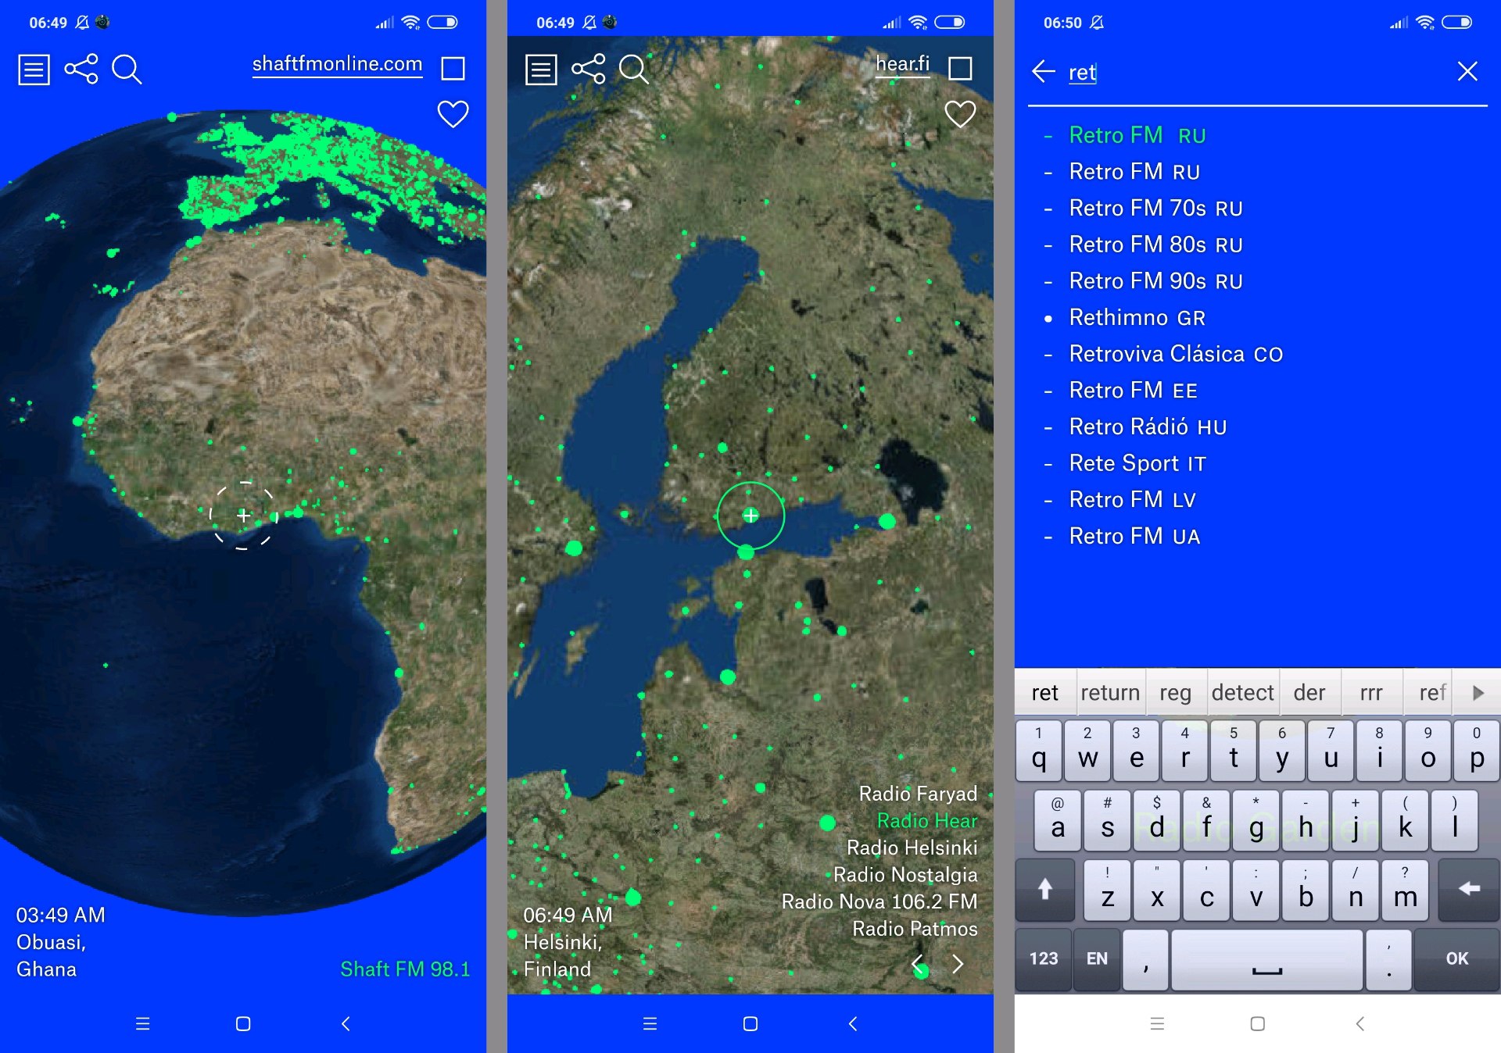Focus the search field containing 'ret'

pyautogui.click(x=1257, y=73)
